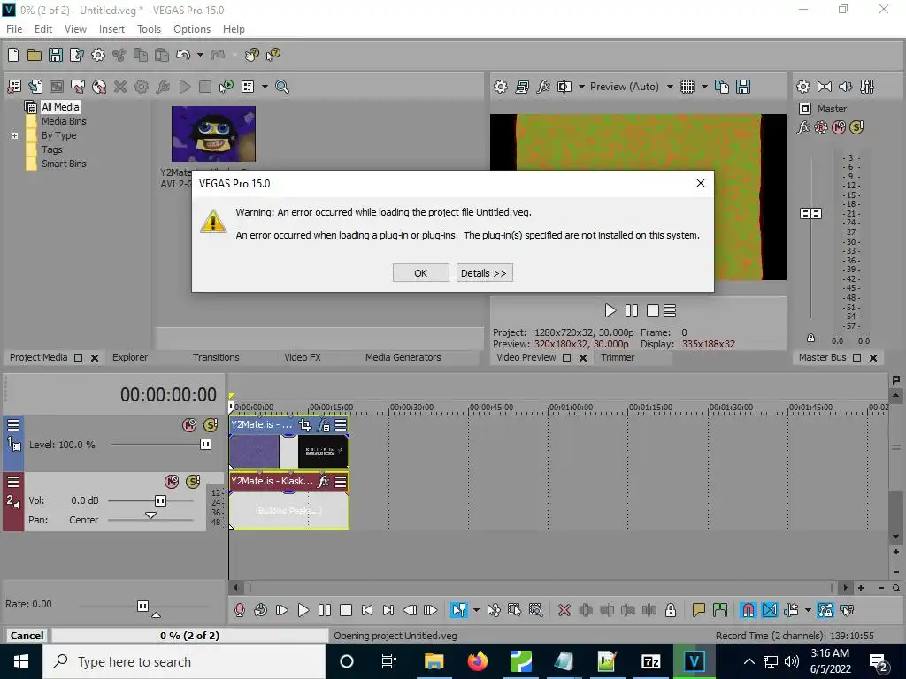Open Auto Ripple dropdown arrow
Screen dimensions: 906x679
coord(808,610)
